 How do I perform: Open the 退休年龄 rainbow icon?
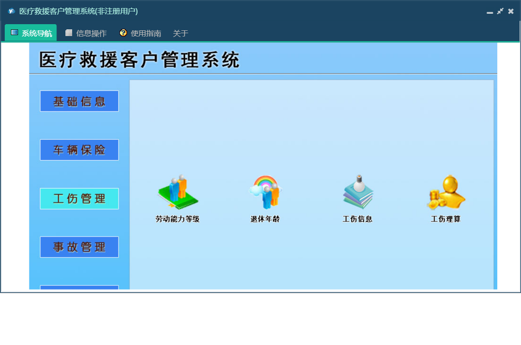point(266,192)
